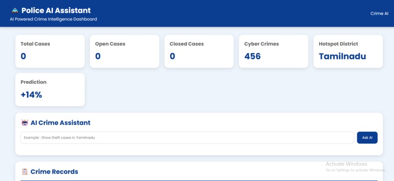Click the Open Cases value 0
Viewport: 394px width, 181px height.
click(x=98, y=56)
